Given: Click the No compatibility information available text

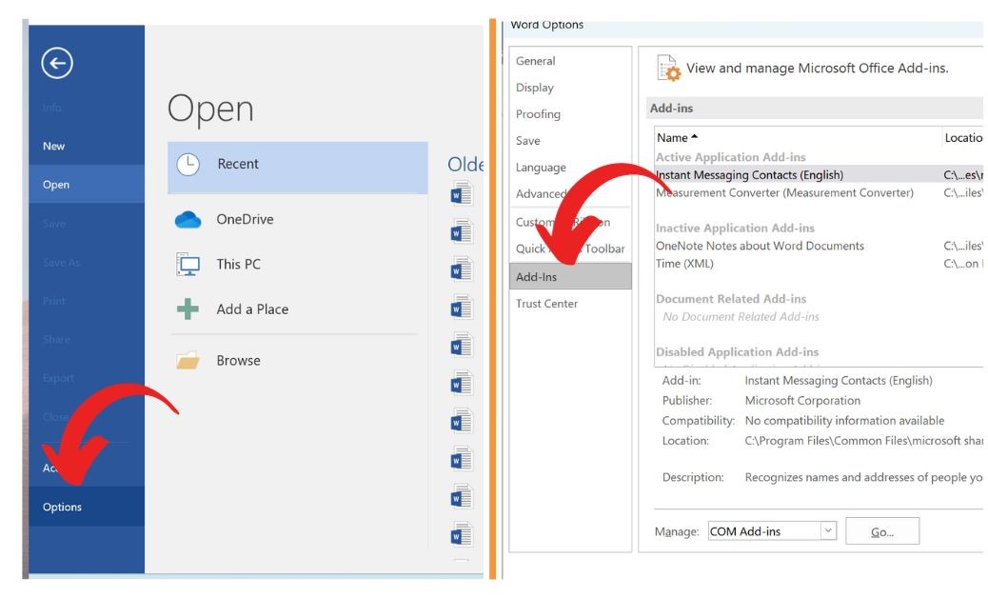Looking at the screenshot, I should point(844,421).
